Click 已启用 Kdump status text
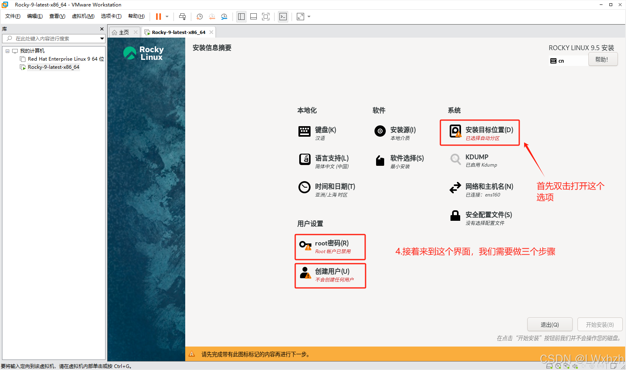This screenshot has width=626, height=370. [x=481, y=165]
